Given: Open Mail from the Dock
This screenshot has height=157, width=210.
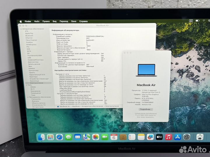Looking at the screenshot, I should pos(78,137).
